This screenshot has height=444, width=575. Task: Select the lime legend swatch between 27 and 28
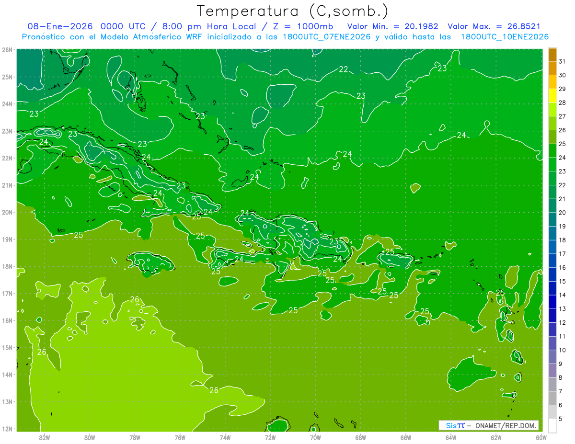pos(552,109)
